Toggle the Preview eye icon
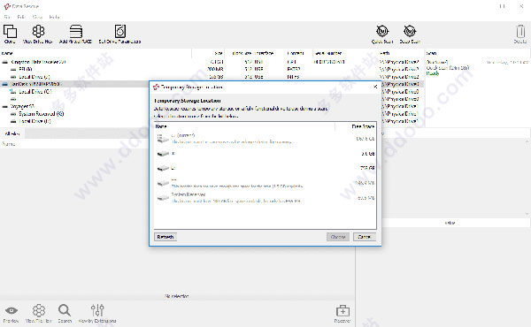This screenshot has width=531, height=327. 12,314
